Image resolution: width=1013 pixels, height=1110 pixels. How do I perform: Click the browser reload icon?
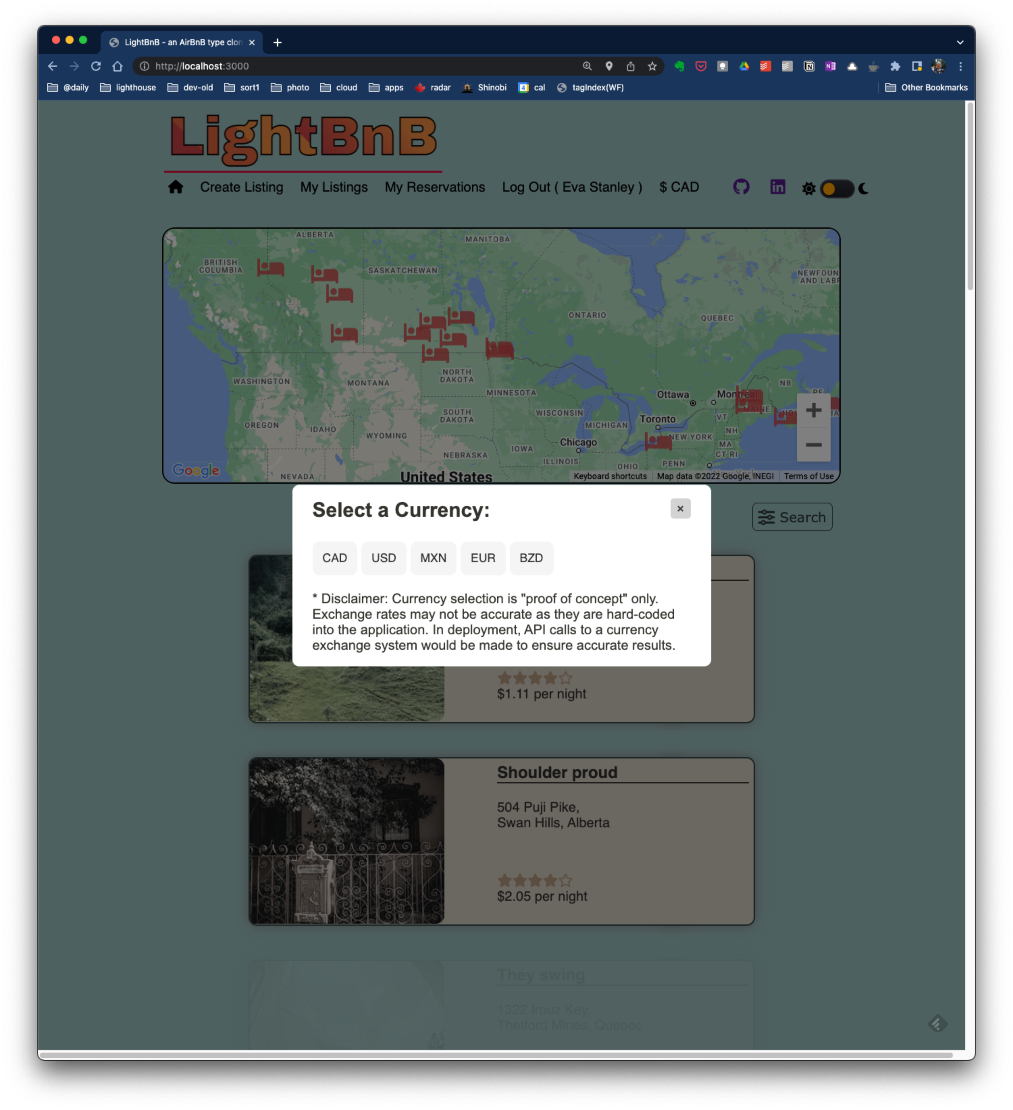click(96, 66)
